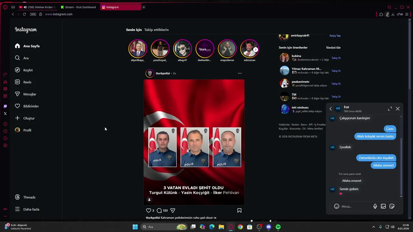Open Spotify from taskbar
This screenshot has width=413, height=232.
278,227
